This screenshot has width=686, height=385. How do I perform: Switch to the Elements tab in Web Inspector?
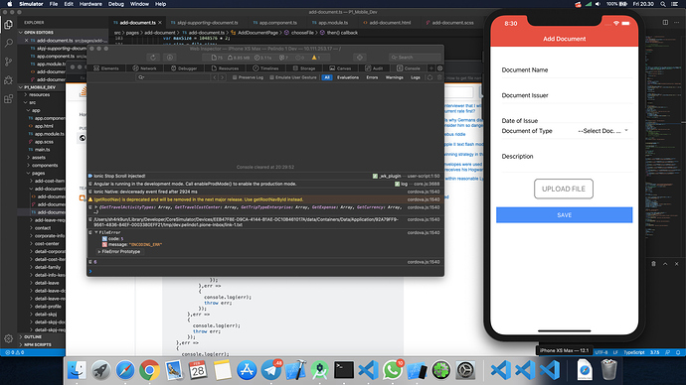106,68
